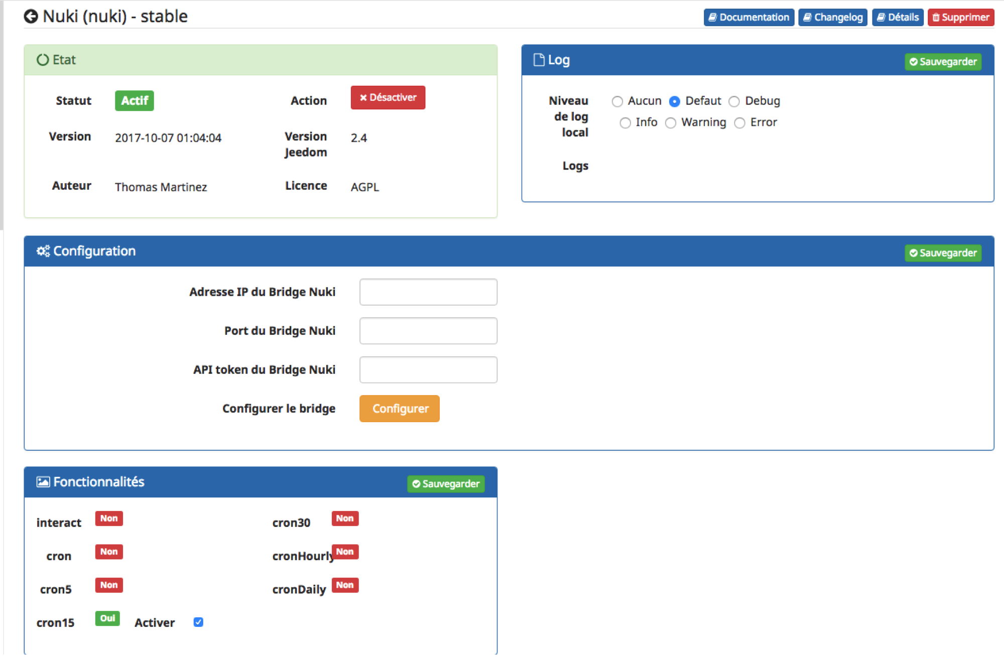Click the version date 2017-10-07 01:04:04
Image resolution: width=1004 pixels, height=657 pixels.
[168, 138]
